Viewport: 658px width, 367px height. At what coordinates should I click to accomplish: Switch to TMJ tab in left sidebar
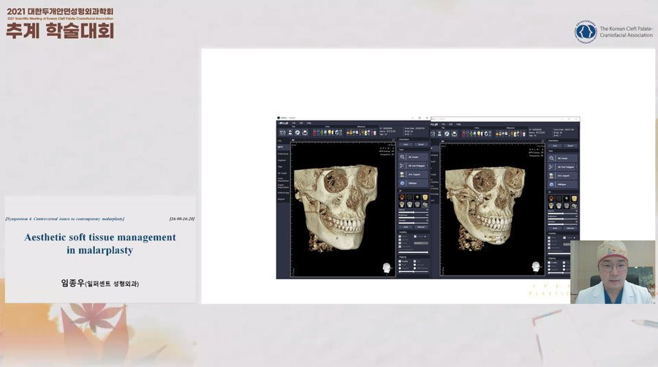tap(283, 167)
